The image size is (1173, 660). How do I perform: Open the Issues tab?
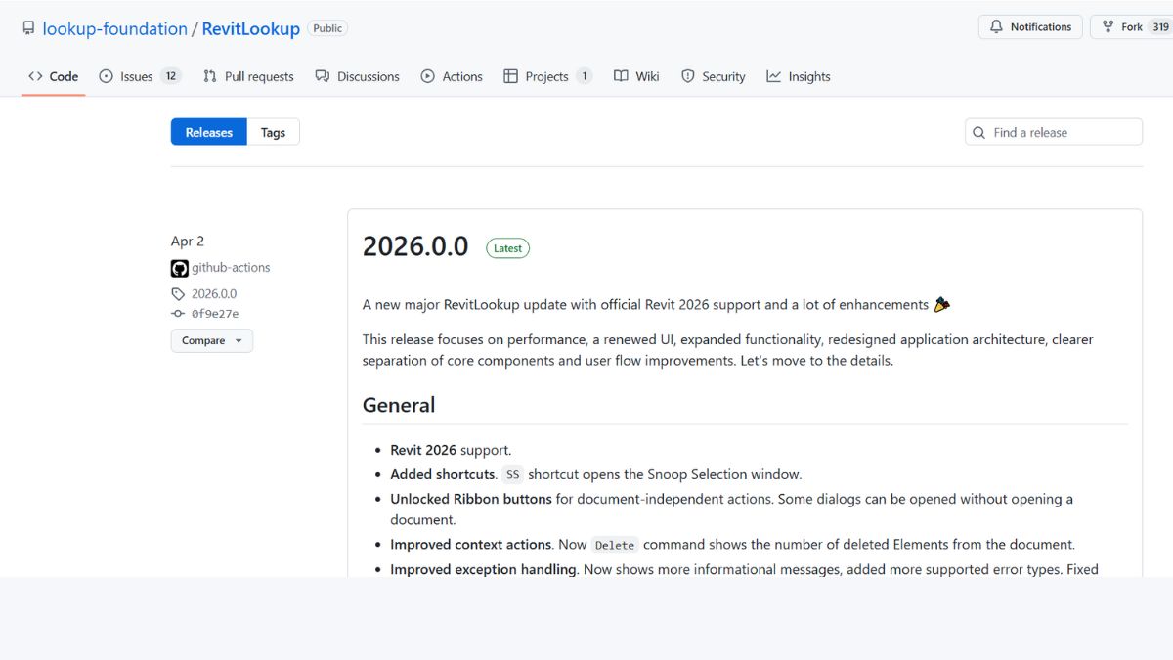click(x=140, y=76)
